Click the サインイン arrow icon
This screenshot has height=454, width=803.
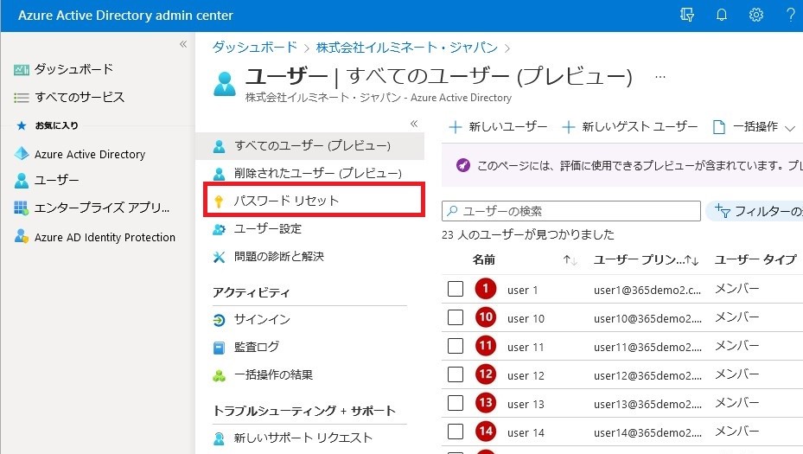pyautogui.click(x=219, y=320)
